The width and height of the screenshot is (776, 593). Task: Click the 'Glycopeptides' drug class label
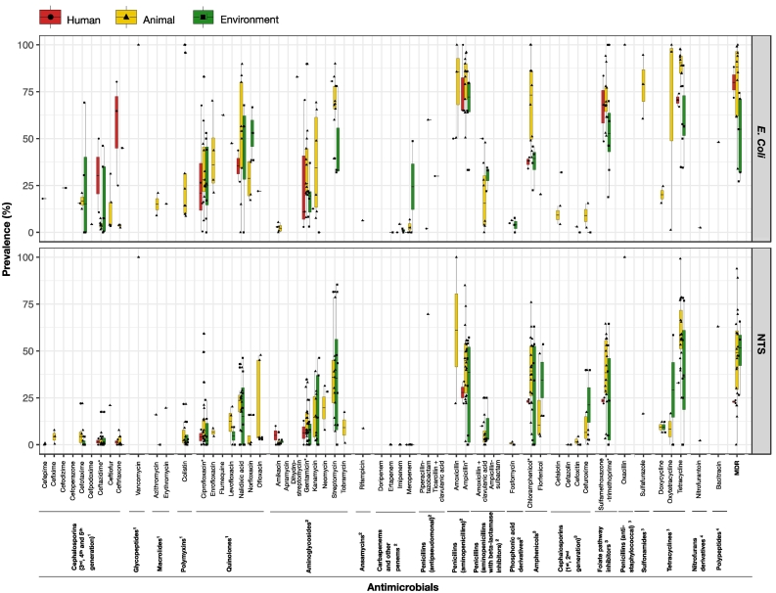[x=137, y=551]
